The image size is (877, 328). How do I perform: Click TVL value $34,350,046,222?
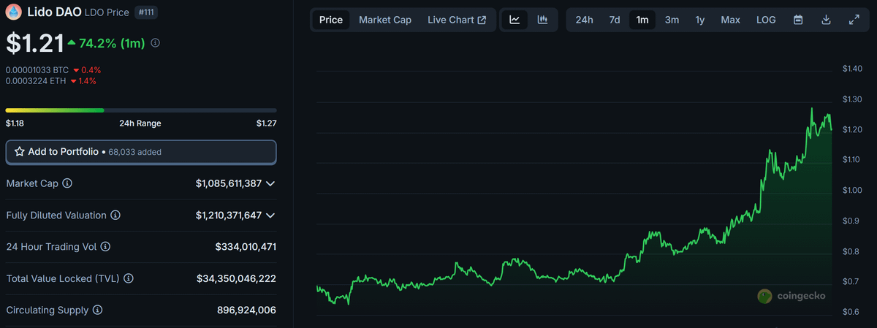coord(236,278)
